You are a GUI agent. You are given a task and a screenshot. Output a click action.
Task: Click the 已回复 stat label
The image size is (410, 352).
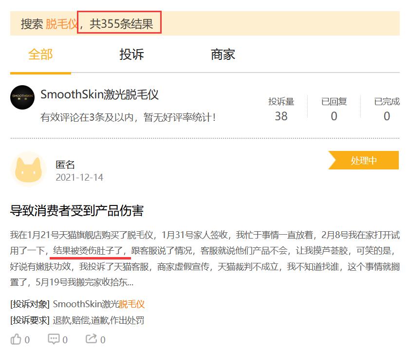click(x=334, y=101)
